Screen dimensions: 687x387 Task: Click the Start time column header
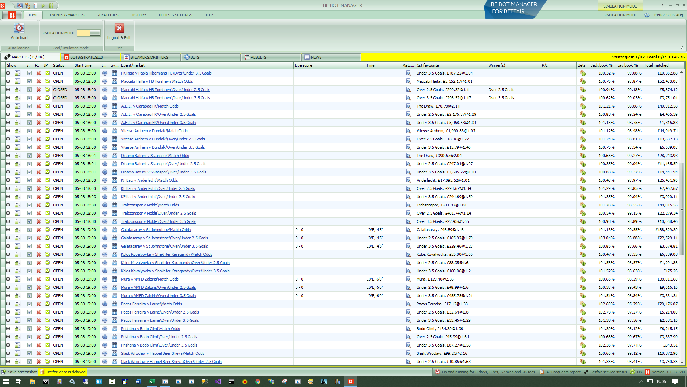point(86,65)
